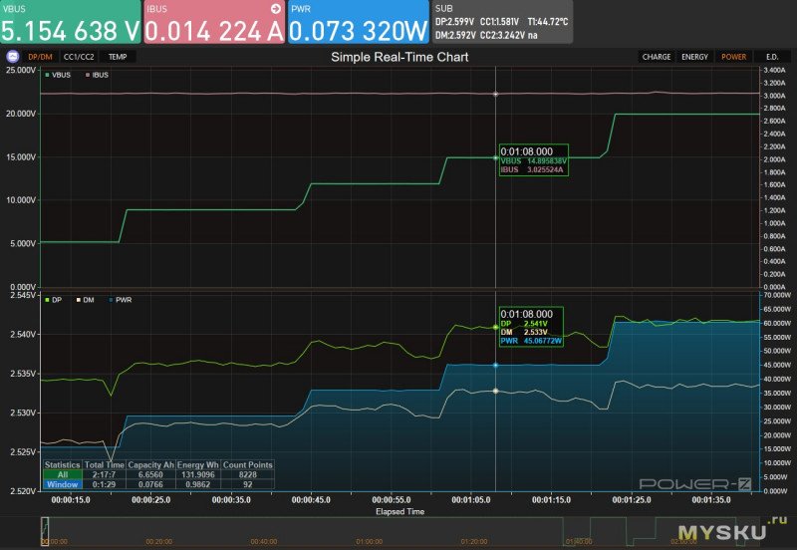The height and width of the screenshot is (550, 797).
Task: Click the gray SUB info panel
Action: coord(502,22)
